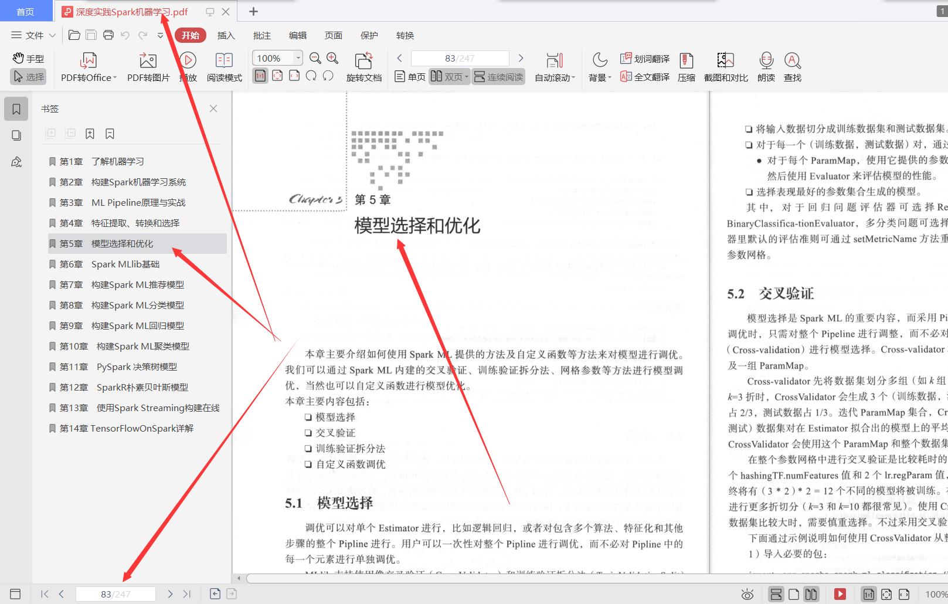Click fit page icon in ribbon
Viewport: 948px width, 604px height.
pyautogui.click(x=277, y=76)
